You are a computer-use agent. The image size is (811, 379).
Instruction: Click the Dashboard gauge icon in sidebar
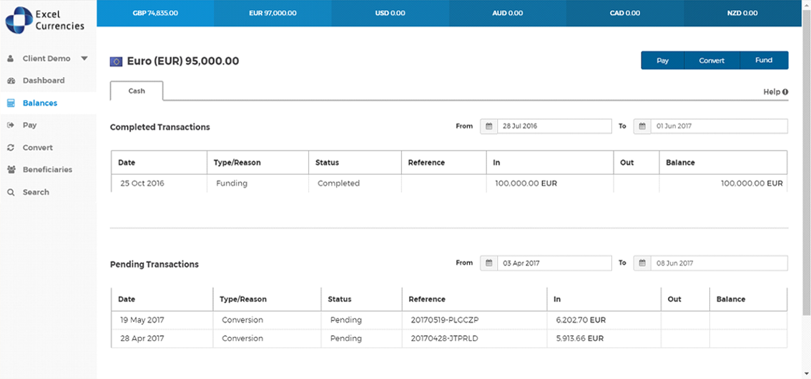tap(11, 81)
